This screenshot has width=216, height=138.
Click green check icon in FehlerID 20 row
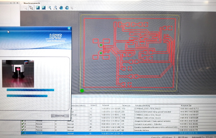23,127
